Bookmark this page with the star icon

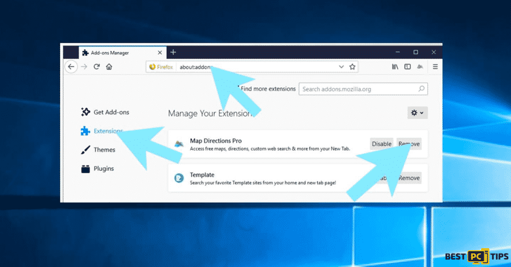click(x=352, y=67)
